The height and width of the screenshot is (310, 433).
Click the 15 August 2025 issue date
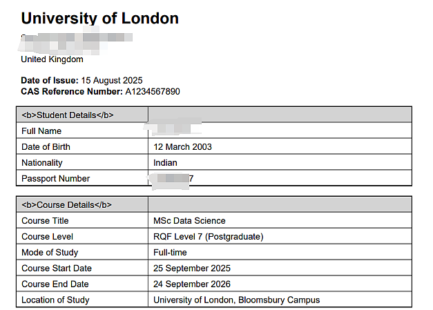coord(112,80)
